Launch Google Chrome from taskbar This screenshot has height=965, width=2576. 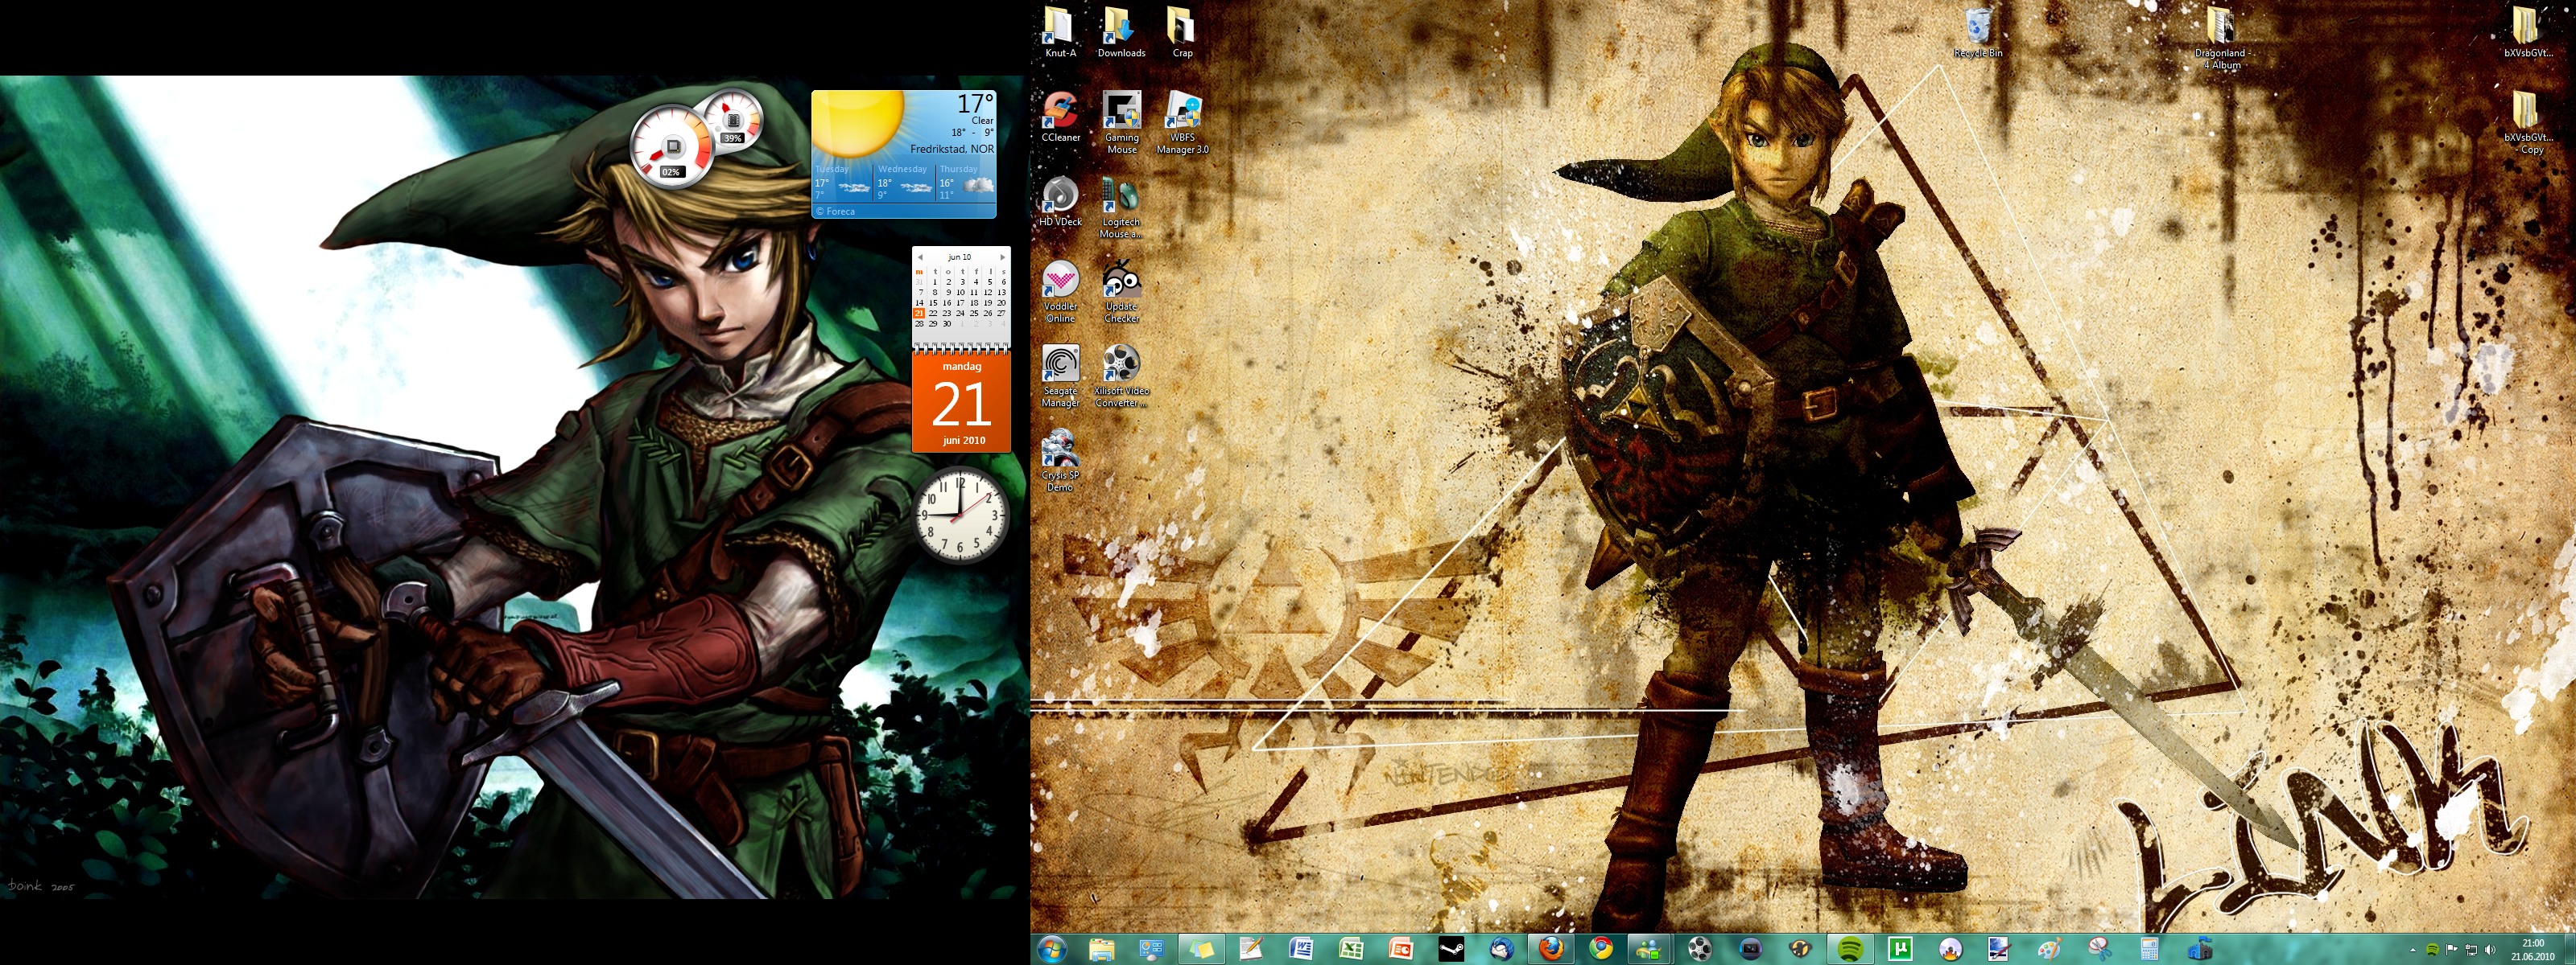point(1601,948)
